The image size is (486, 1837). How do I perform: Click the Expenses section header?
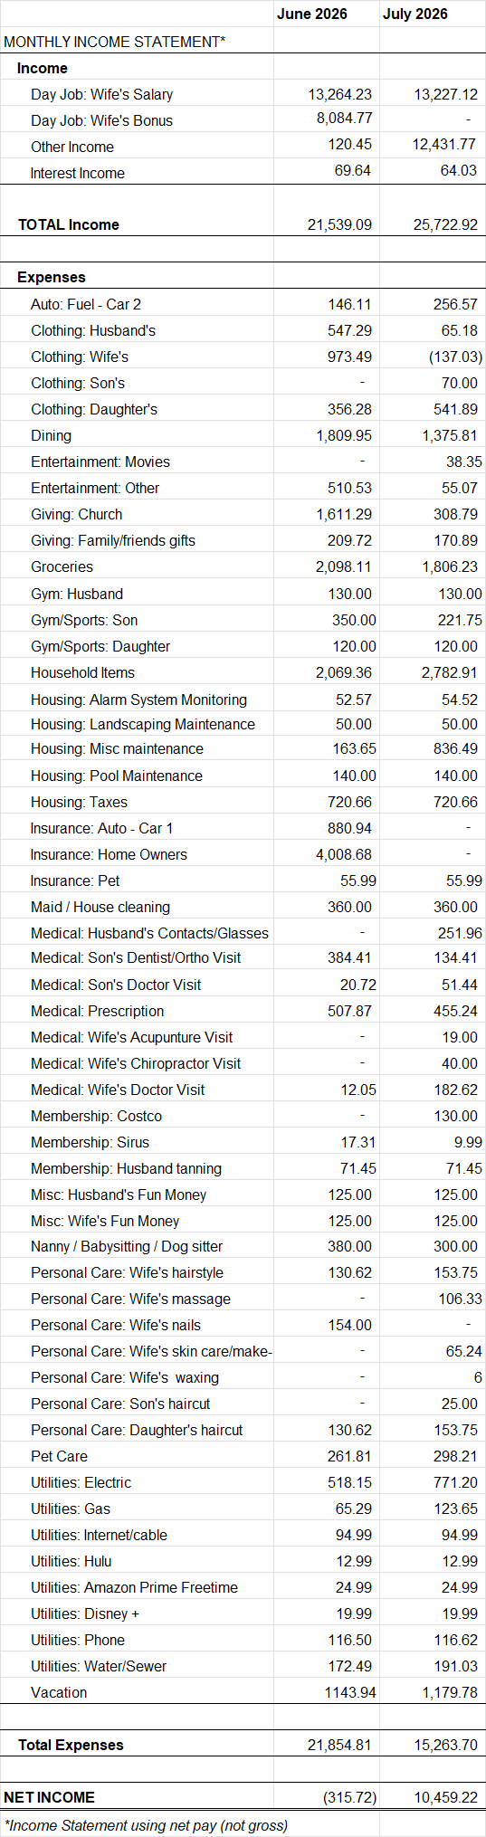52,277
